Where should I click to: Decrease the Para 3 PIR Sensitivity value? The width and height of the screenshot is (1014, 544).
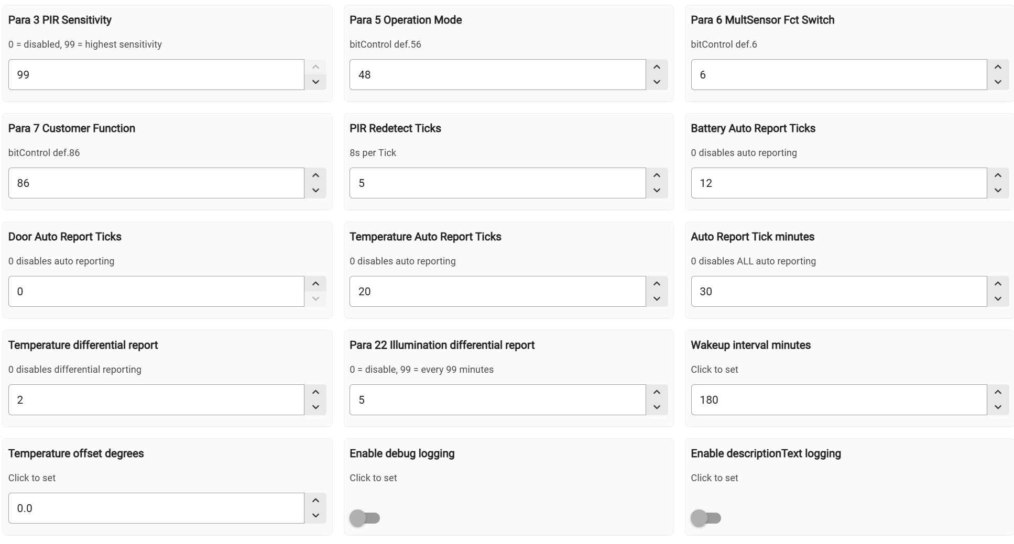click(x=315, y=82)
